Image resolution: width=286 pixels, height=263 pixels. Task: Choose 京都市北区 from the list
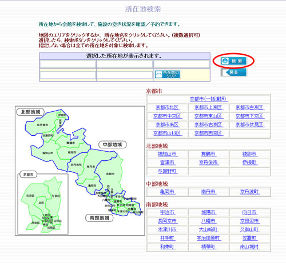[x=168, y=108]
